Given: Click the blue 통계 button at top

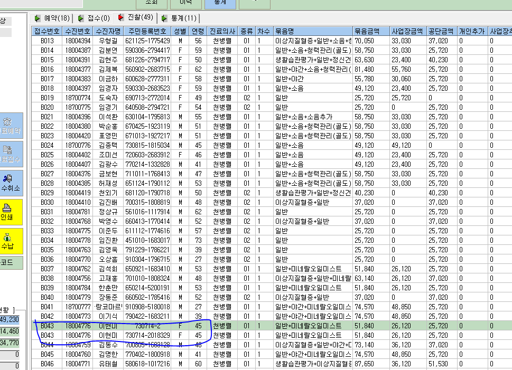Looking at the screenshot, I should coord(220,3).
